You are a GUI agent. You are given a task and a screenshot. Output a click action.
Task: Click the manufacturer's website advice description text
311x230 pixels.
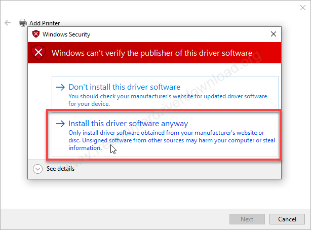pos(167,99)
